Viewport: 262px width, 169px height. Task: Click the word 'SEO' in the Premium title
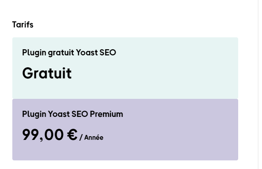click(x=80, y=114)
